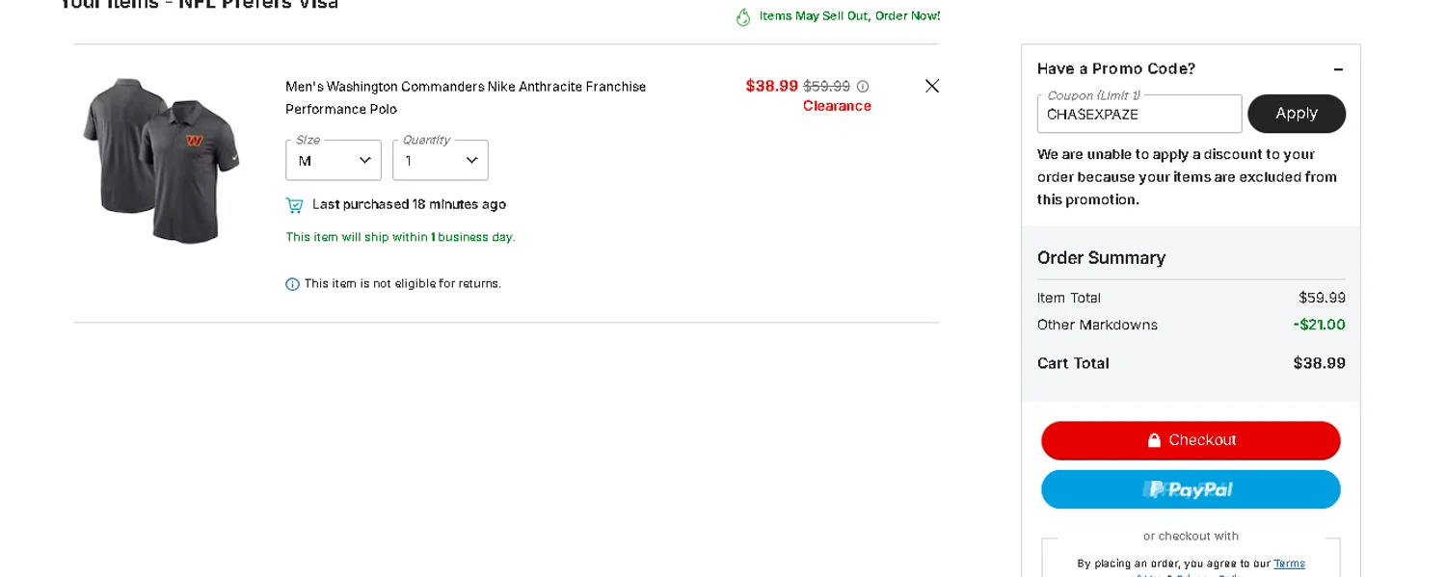Collapse promo code section with the minus icon
Image resolution: width=1446 pixels, height=577 pixels.
coord(1338,69)
